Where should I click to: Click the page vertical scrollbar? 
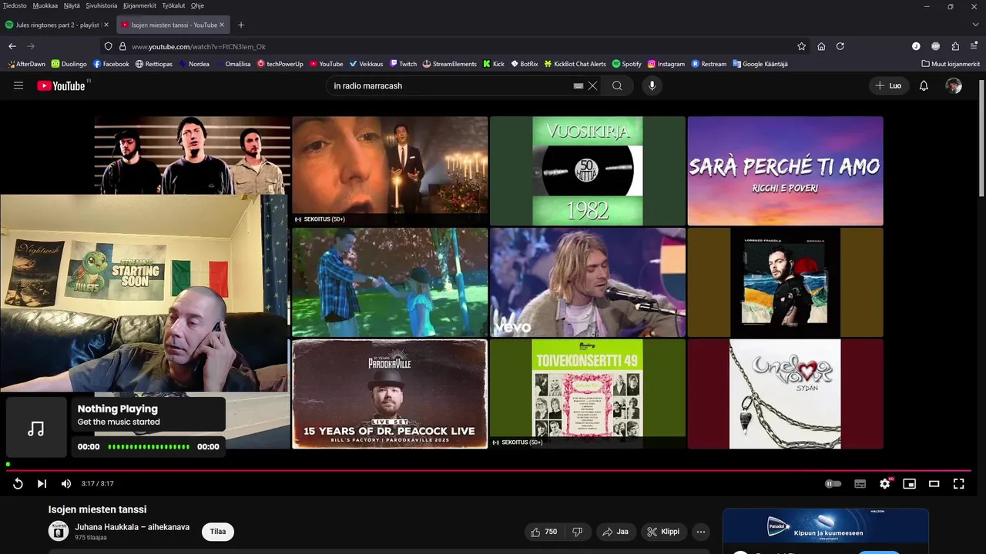tap(981, 138)
